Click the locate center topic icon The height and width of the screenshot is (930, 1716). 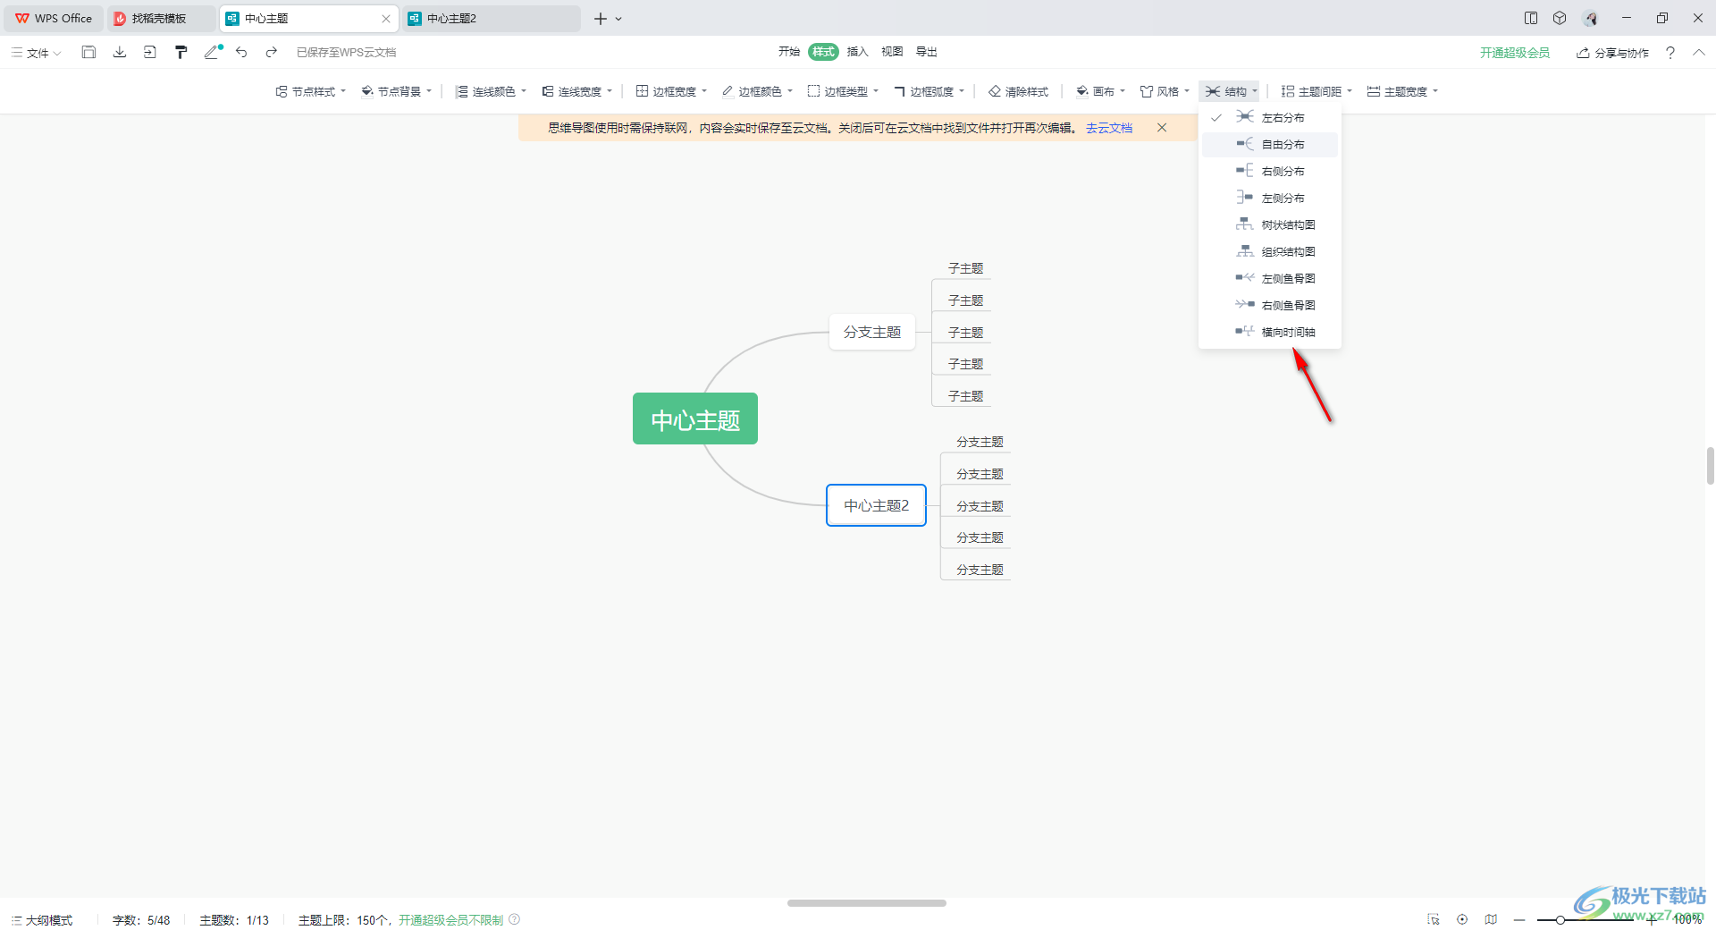coord(1462,919)
